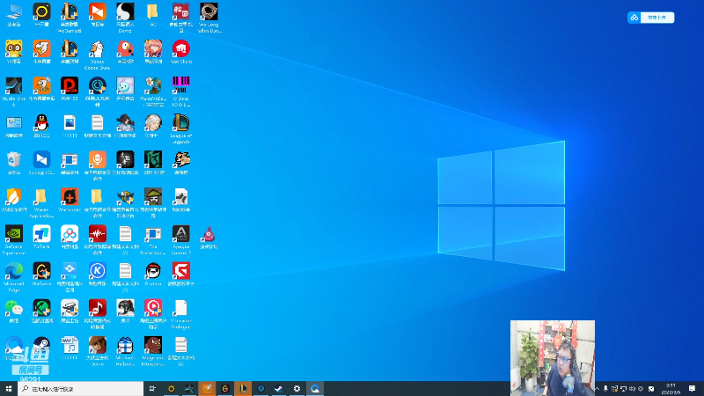Image resolution: width=704 pixels, height=396 pixels.
Task: Click the taskbar search box
Action: click(x=81, y=388)
